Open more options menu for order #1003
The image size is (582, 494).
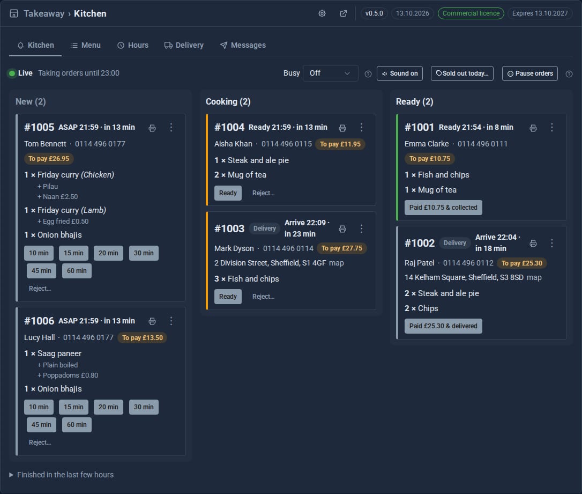click(x=362, y=228)
